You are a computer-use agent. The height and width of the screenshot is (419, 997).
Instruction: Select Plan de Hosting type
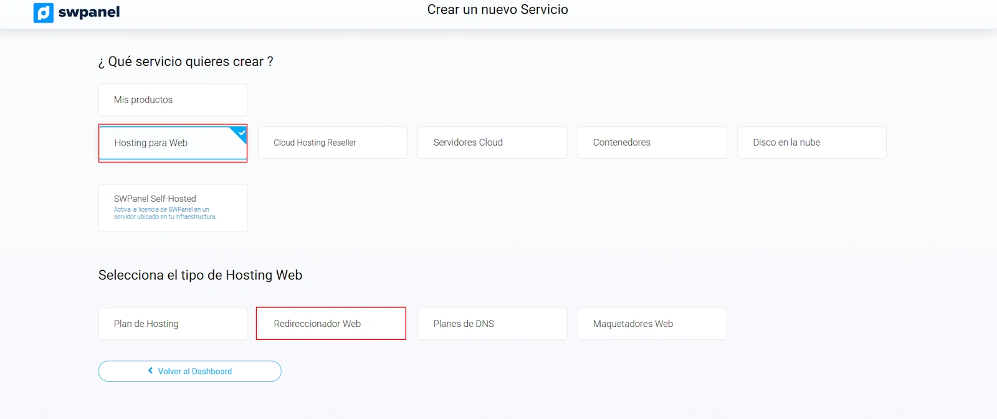click(173, 324)
